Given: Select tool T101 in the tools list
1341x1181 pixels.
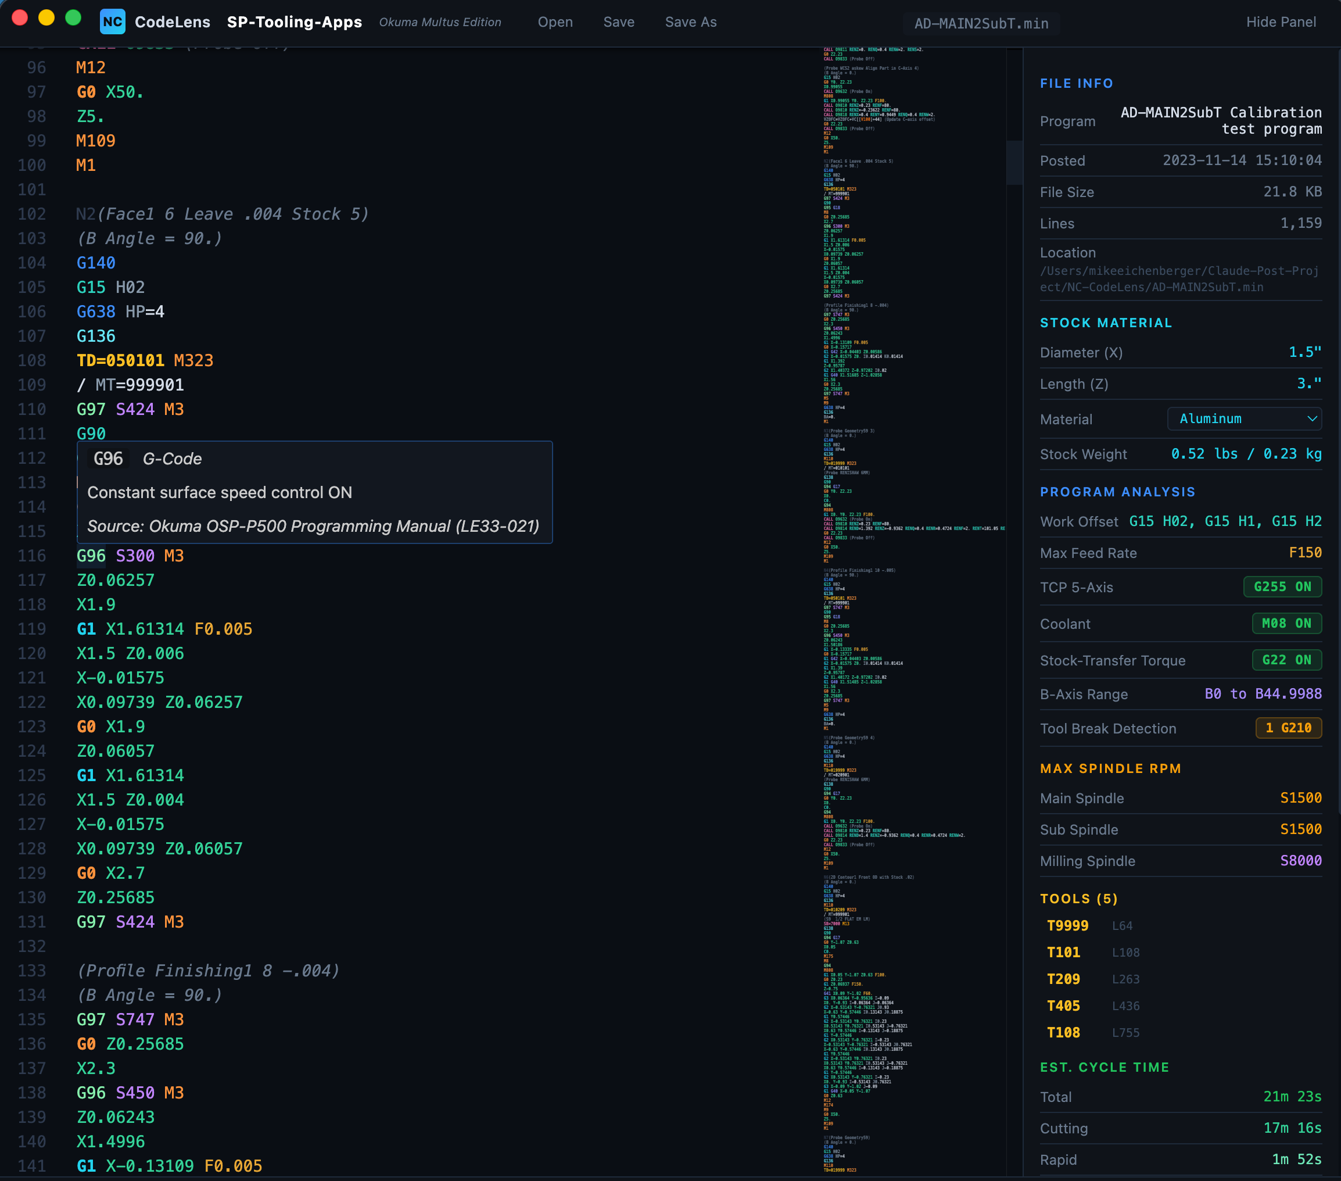Looking at the screenshot, I should (1063, 953).
